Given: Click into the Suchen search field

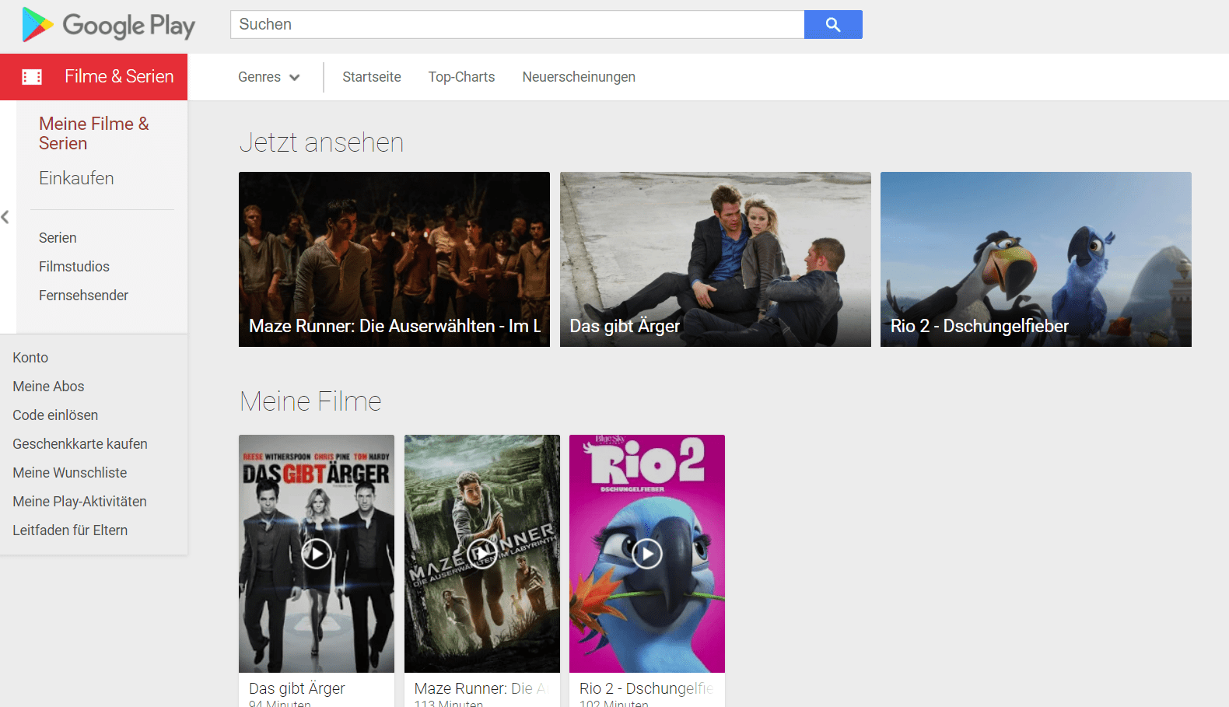Looking at the screenshot, I should click(516, 25).
